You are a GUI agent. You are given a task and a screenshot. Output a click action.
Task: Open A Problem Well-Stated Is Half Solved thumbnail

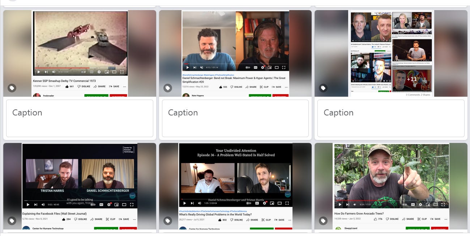click(x=235, y=186)
